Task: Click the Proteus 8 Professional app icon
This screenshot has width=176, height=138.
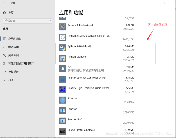Action: click(x=63, y=27)
